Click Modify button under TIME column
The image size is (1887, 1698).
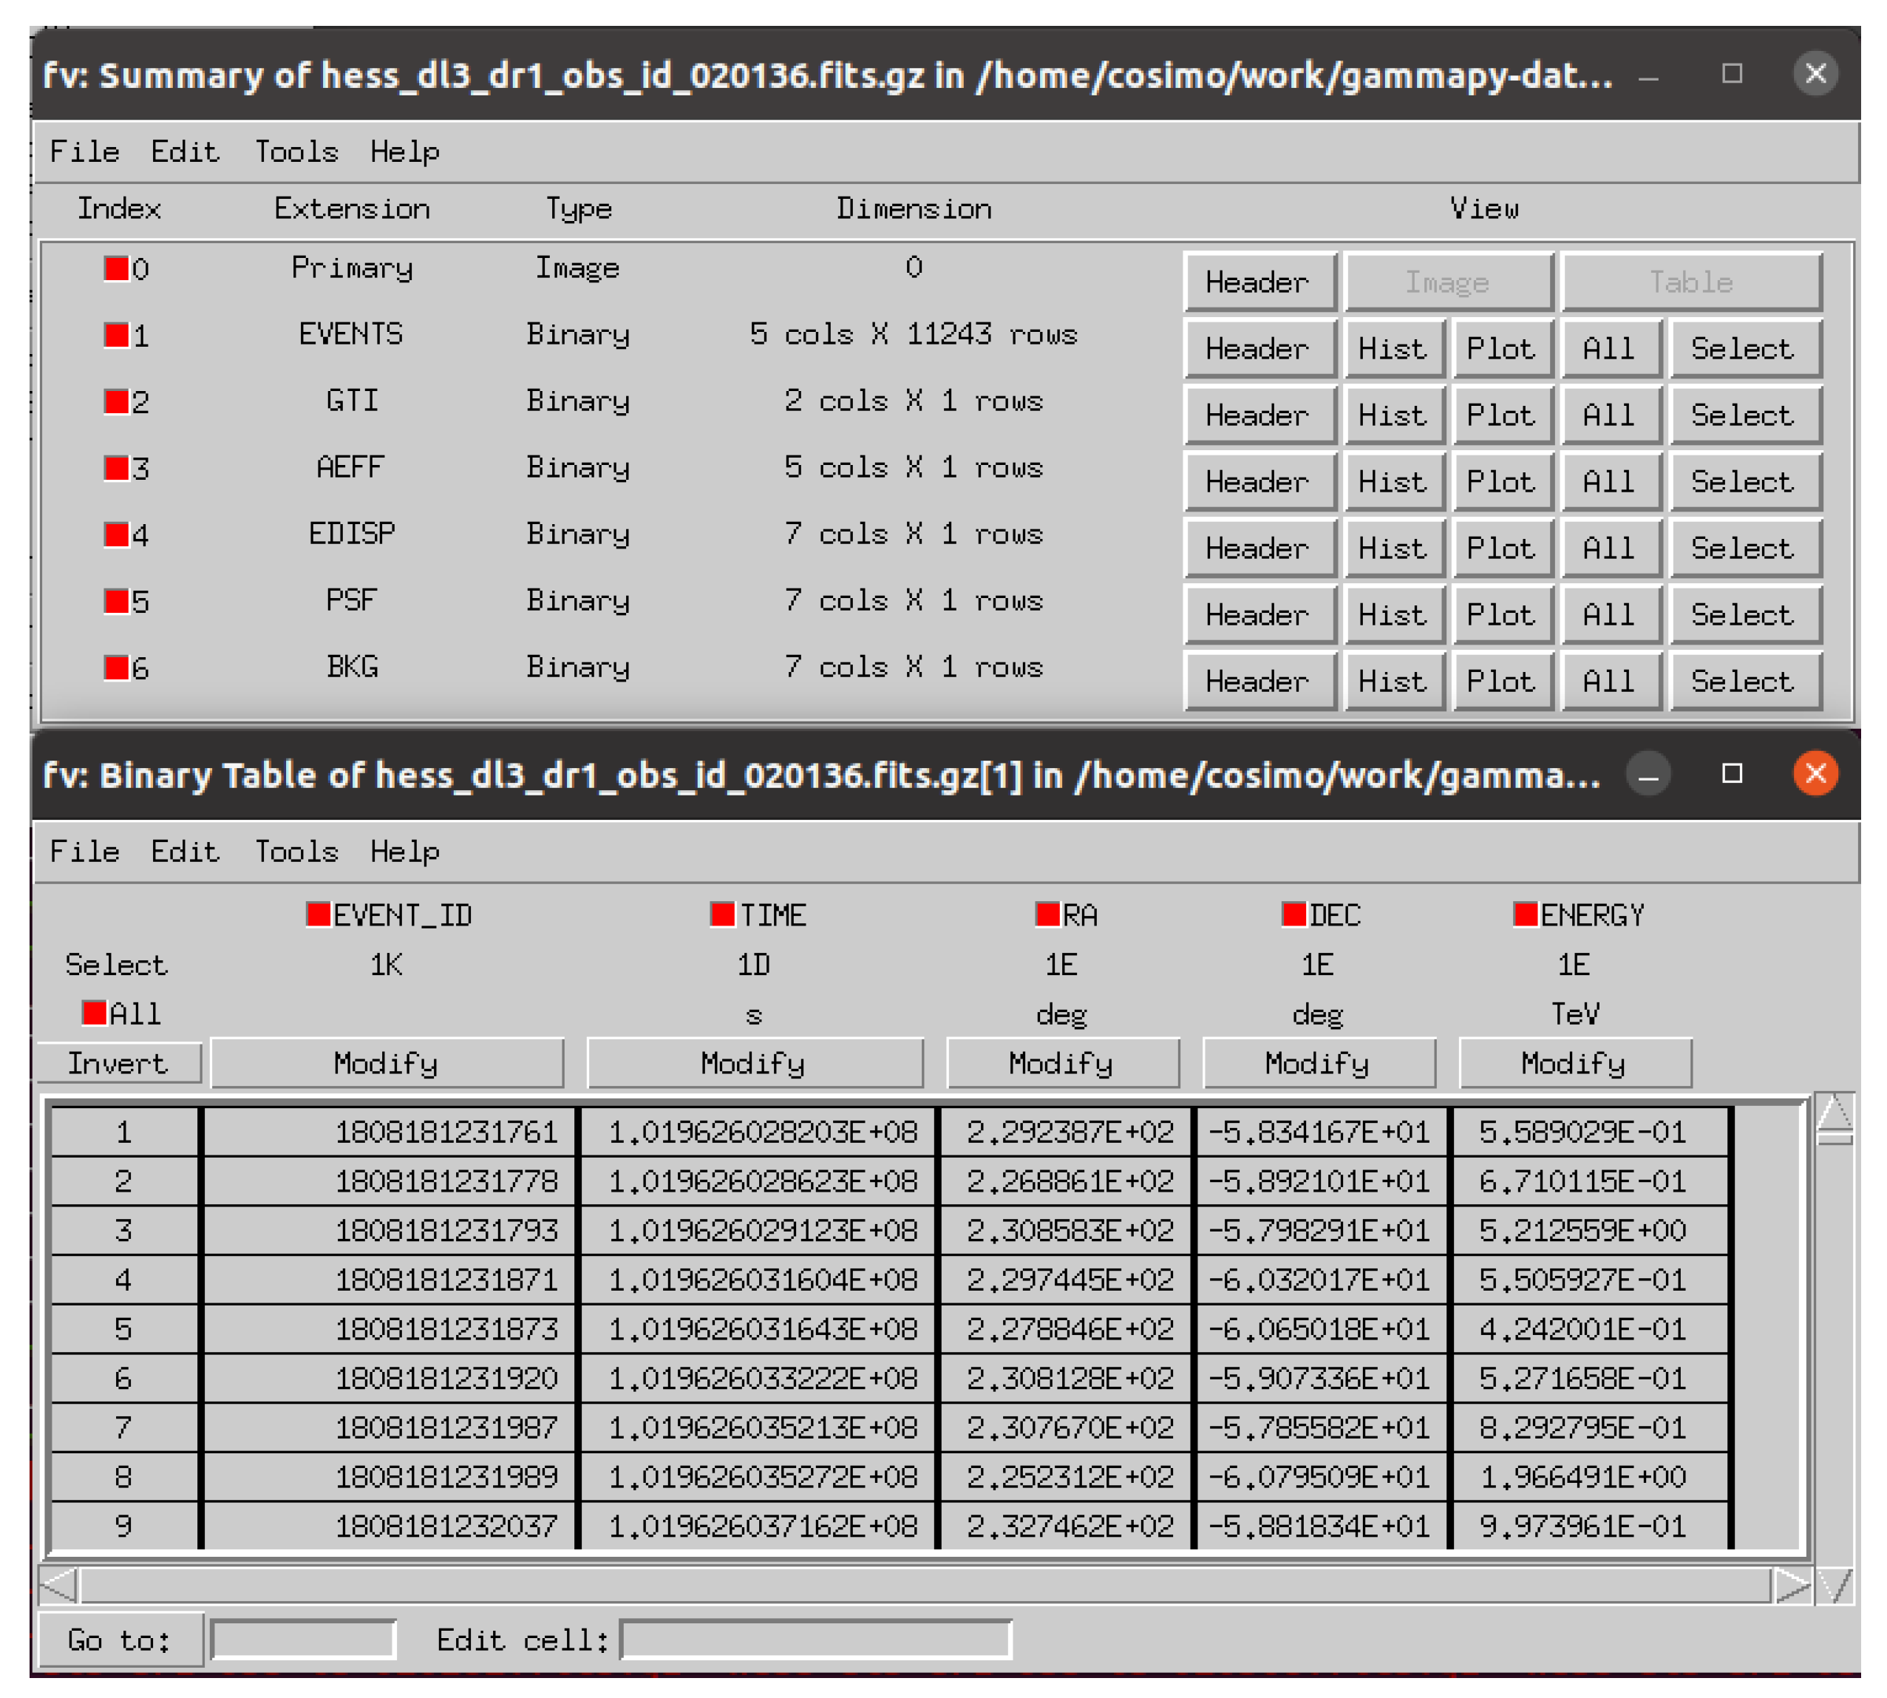point(754,1064)
